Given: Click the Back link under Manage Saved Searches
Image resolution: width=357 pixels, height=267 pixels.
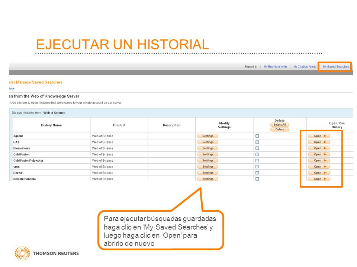Looking at the screenshot, I should [12, 89].
